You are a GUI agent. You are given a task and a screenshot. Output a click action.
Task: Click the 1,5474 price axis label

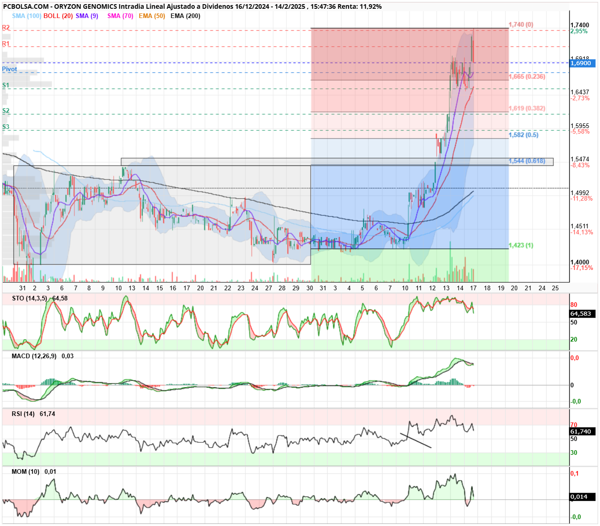(x=580, y=159)
